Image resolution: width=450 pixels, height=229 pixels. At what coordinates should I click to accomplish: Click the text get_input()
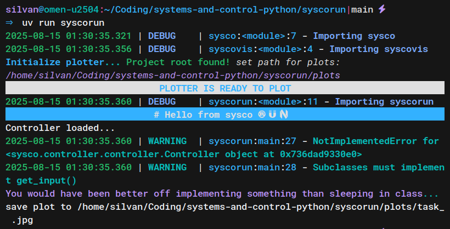47,181
